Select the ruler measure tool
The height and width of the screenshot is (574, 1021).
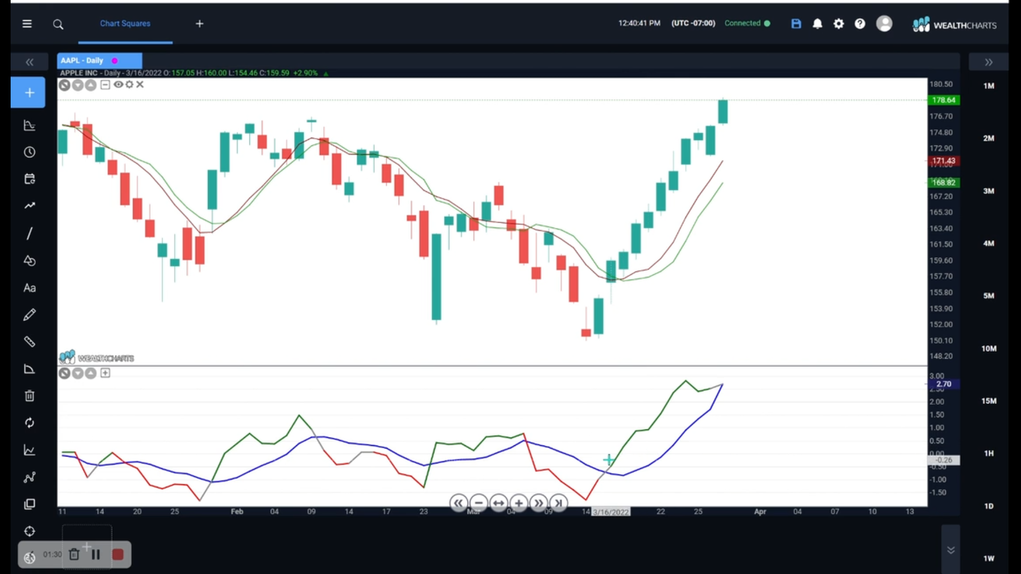tap(30, 342)
